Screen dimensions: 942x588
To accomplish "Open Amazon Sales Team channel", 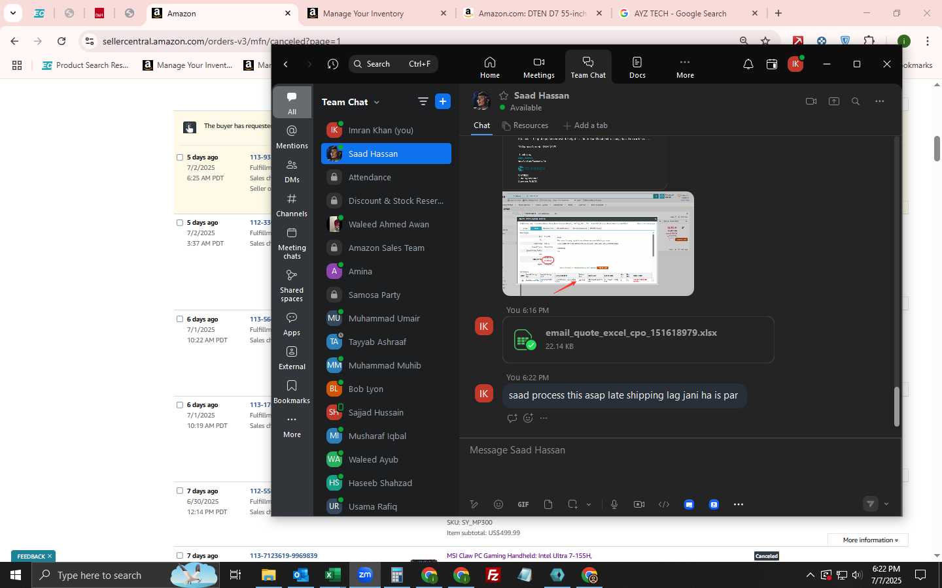I will pos(386,248).
